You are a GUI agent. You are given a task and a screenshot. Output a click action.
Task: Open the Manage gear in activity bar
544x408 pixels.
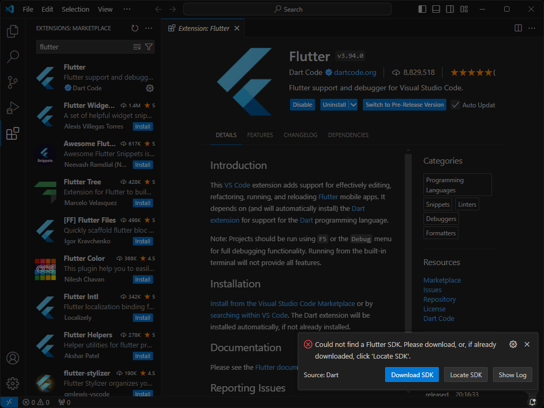[13, 384]
